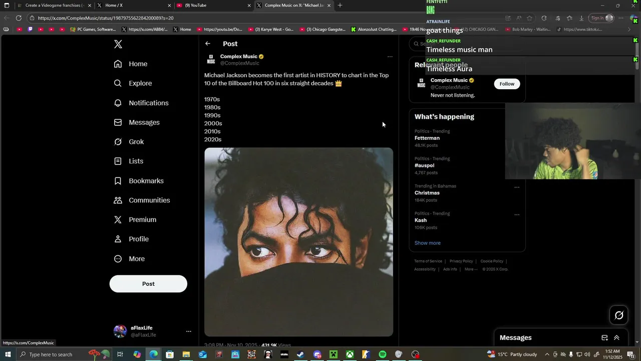
Task: Open weather widget 15°C Partly cloudy
Action: tap(512, 354)
